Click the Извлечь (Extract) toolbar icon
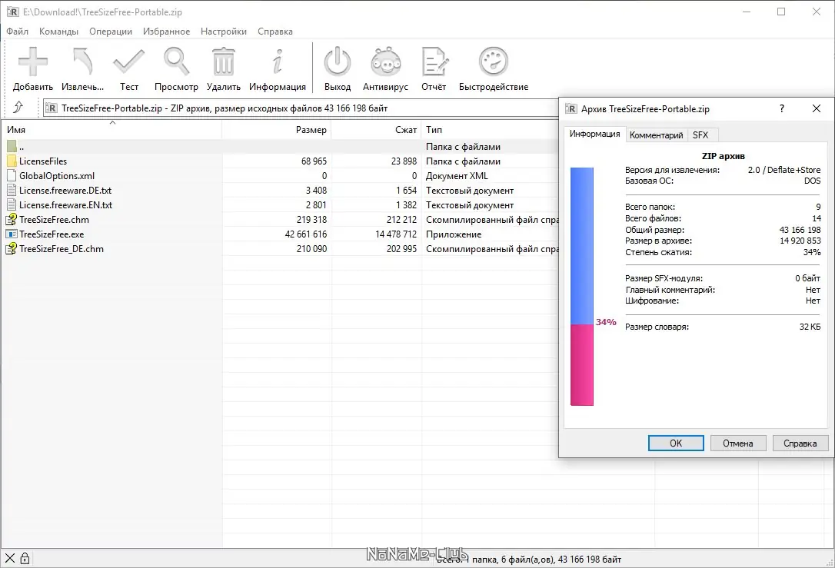 82,61
